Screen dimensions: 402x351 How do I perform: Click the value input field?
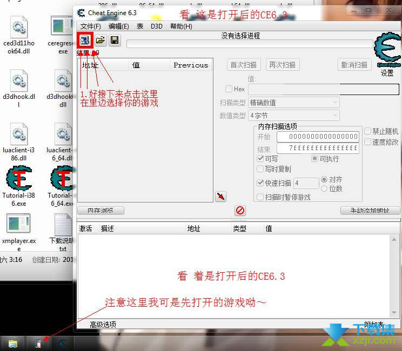pyautogui.click(x=324, y=89)
